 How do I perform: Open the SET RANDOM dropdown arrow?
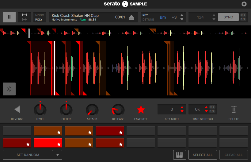pyautogui.click(x=58, y=155)
